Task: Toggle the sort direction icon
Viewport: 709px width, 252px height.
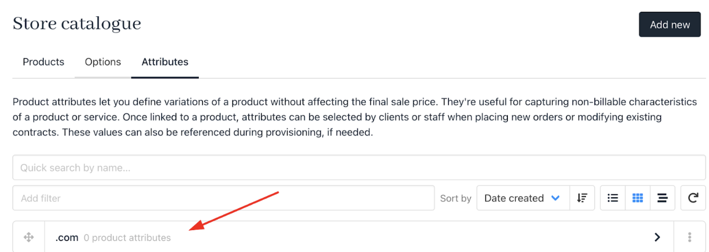Action: pos(582,198)
